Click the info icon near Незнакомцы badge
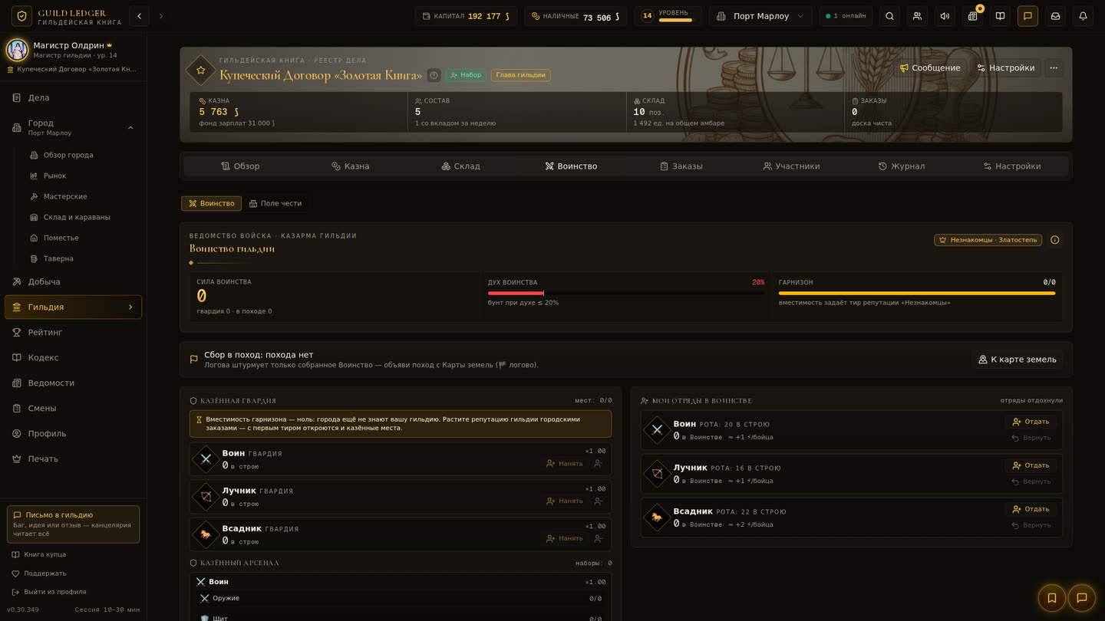1105x621 pixels. pos(1054,240)
